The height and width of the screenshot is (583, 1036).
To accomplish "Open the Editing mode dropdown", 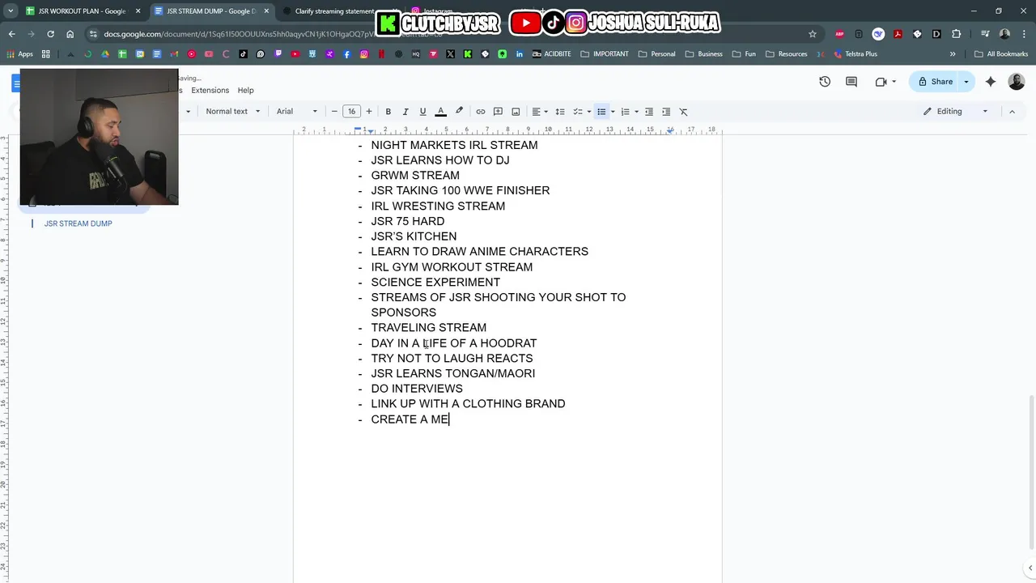I will pyautogui.click(x=956, y=112).
